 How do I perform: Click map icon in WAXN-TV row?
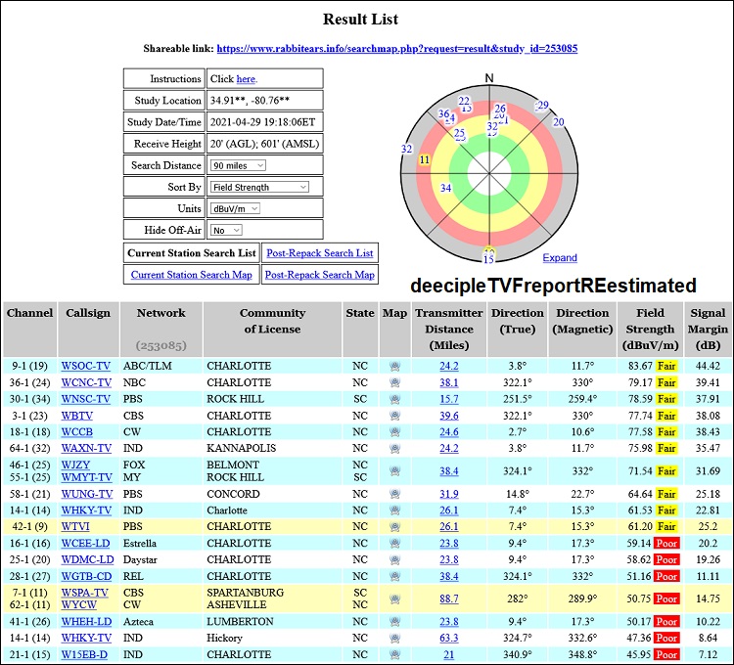(394, 449)
